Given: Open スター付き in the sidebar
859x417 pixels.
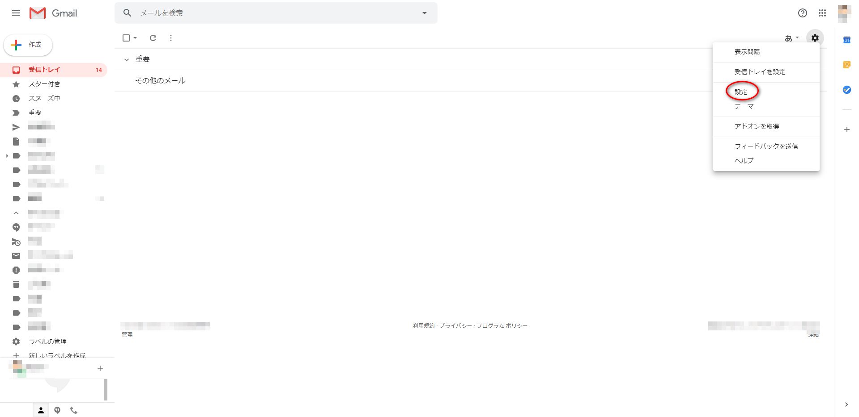Looking at the screenshot, I should pyautogui.click(x=44, y=84).
